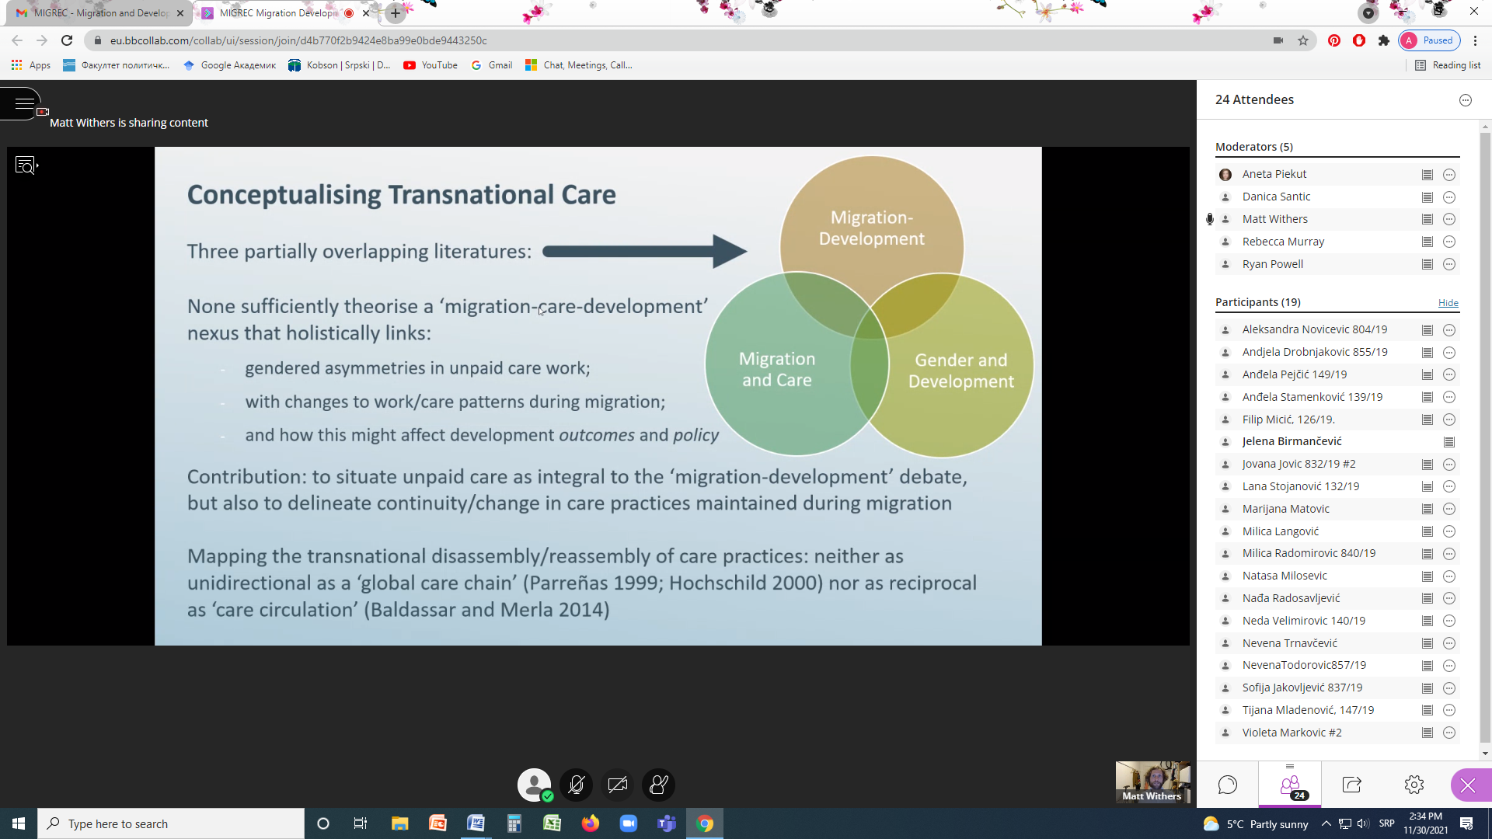Open my status and settings avatar
The width and height of the screenshot is (1492, 839).
coord(534,785)
